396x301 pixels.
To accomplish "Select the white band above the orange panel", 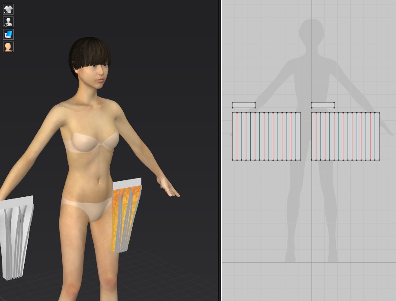I will 127,183.
